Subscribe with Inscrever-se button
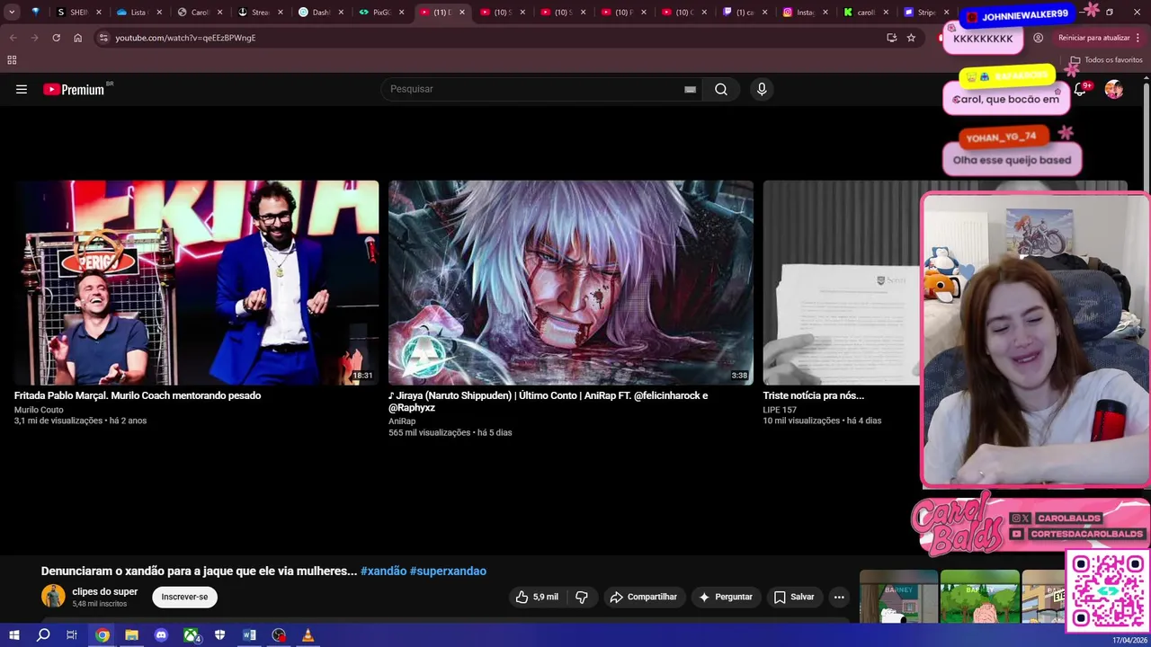Image resolution: width=1151 pixels, height=647 pixels. (x=184, y=597)
